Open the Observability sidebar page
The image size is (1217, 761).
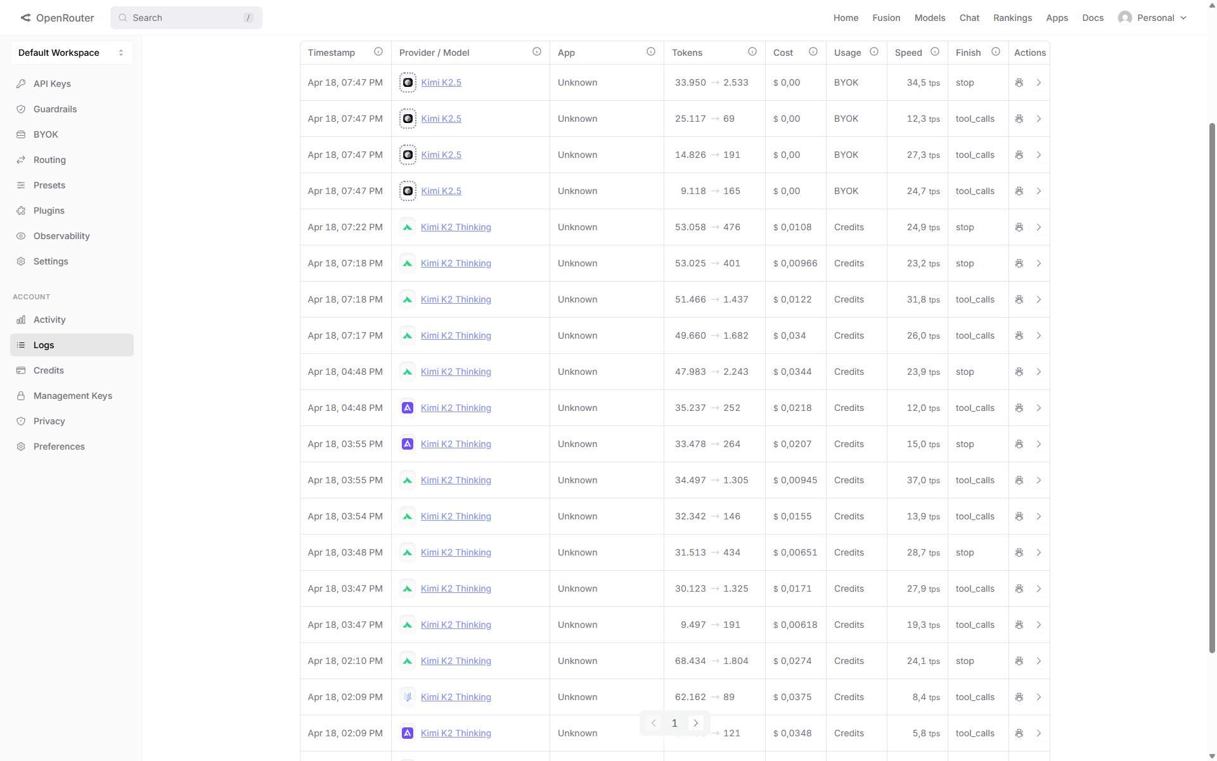click(61, 236)
